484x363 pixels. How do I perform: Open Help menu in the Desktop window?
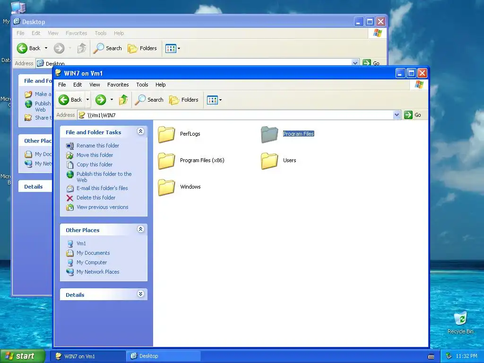[119, 33]
